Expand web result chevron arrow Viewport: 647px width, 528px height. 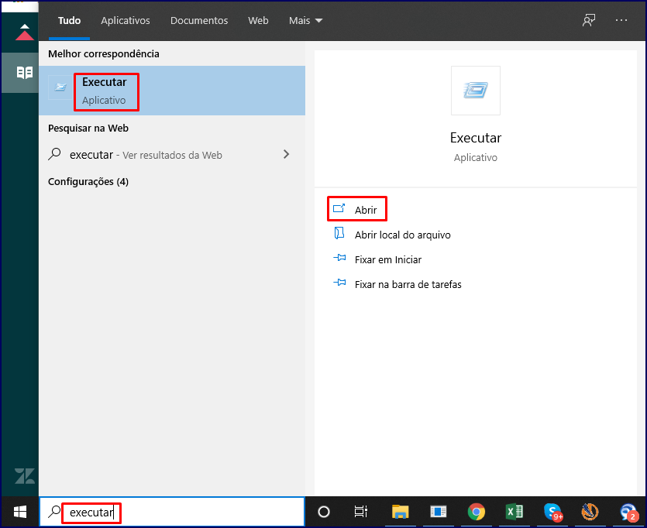click(287, 154)
